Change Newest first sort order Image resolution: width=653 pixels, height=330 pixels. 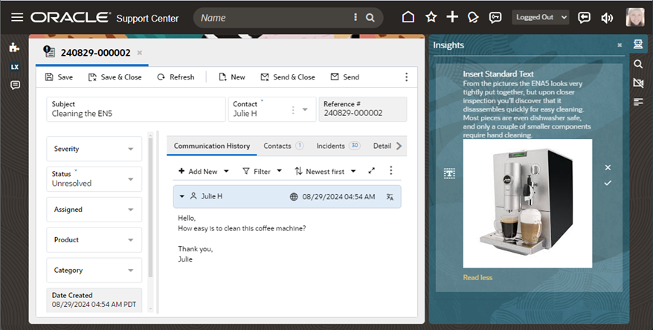(325, 171)
